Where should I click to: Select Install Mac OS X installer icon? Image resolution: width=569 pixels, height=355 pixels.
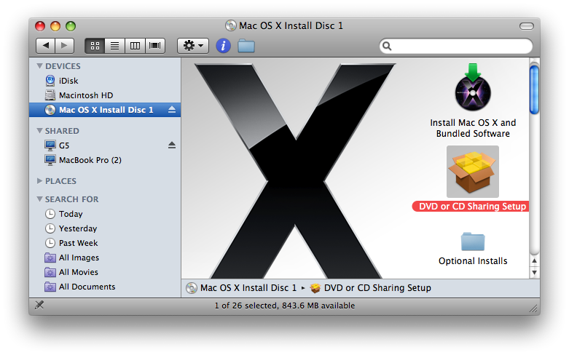473,87
